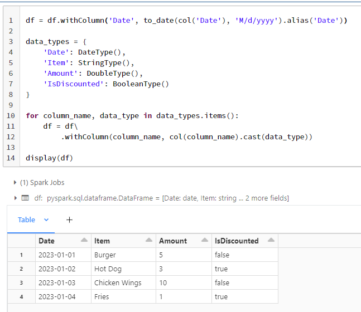The height and width of the screenshot is (312, 361).
Task: Click the plus icon to add visualization
Action: click(70, 220)
